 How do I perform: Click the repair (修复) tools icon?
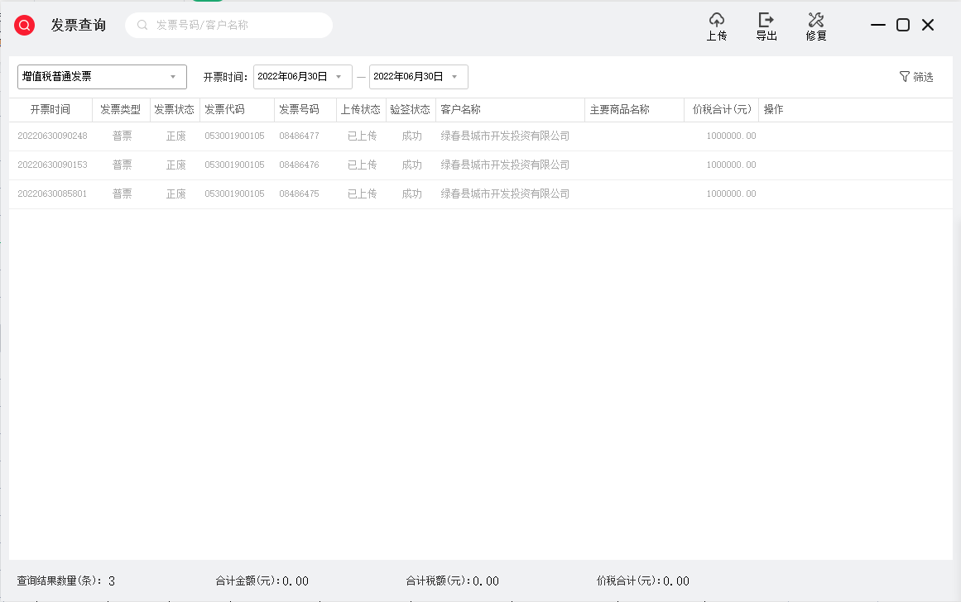[816, 20]
